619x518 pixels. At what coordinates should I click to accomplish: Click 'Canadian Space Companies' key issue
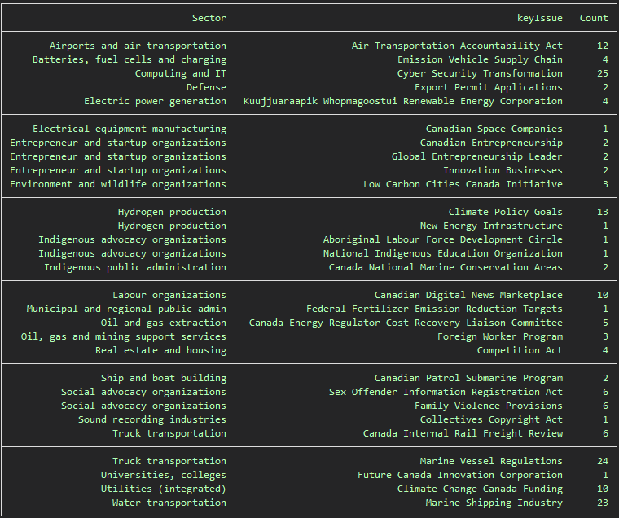point(494,129)
